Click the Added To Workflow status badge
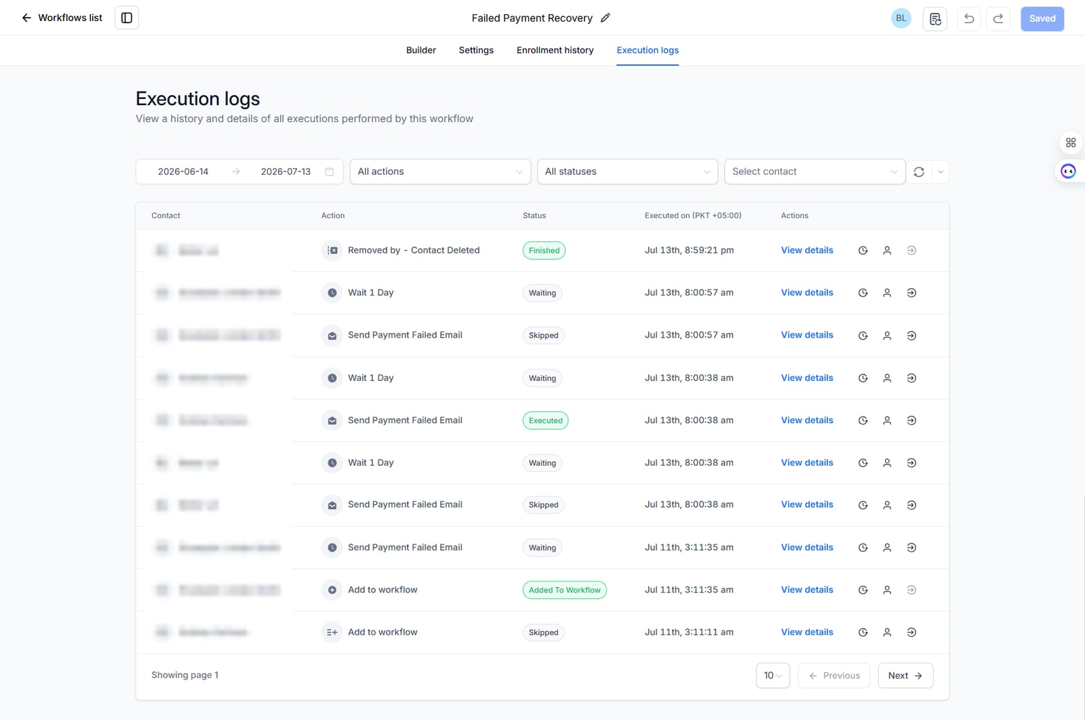The image size is (1085, 720). (x=564, y=591)
